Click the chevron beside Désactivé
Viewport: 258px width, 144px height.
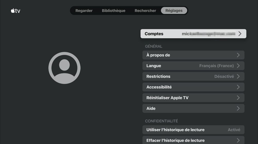tap(238, 76)
